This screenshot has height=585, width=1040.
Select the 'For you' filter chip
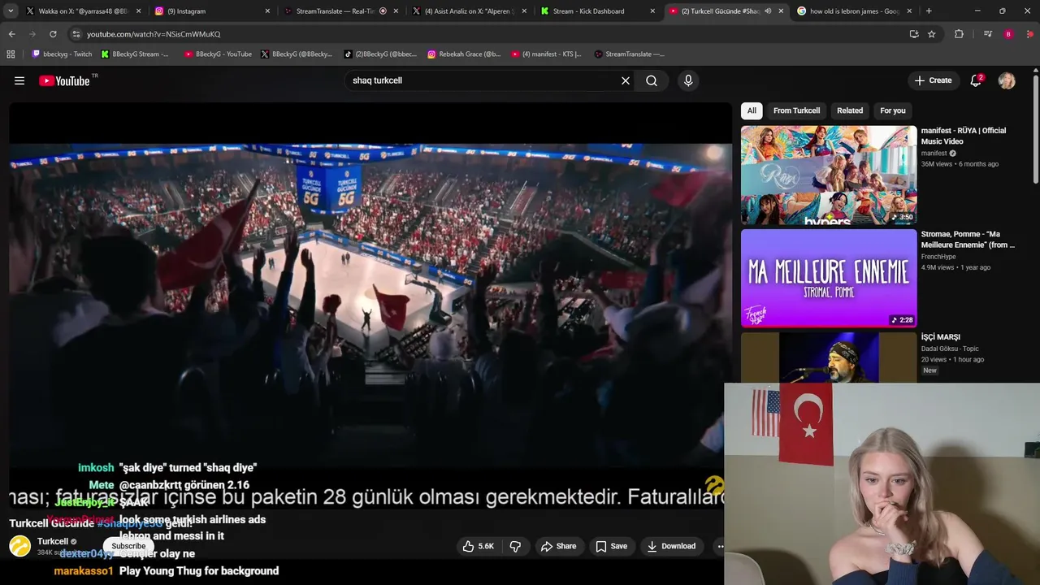point(893,110)
